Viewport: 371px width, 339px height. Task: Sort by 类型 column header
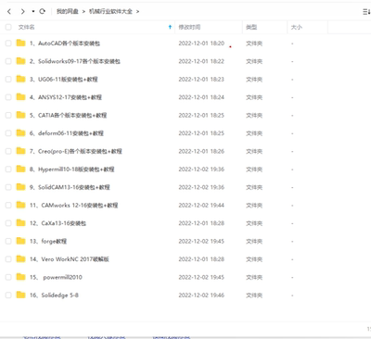click(x=251, y=27)
